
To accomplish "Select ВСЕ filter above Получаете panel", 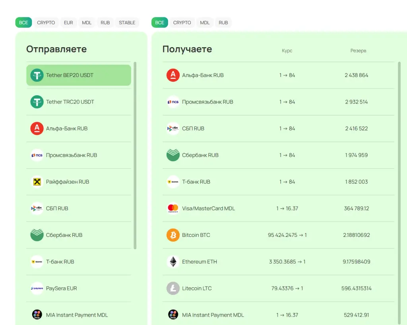I will coord(160,23).
